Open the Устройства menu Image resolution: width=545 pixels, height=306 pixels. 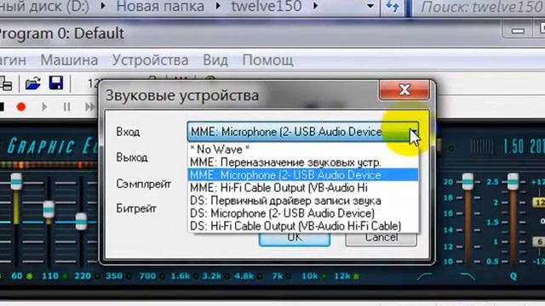click(150, 60)
